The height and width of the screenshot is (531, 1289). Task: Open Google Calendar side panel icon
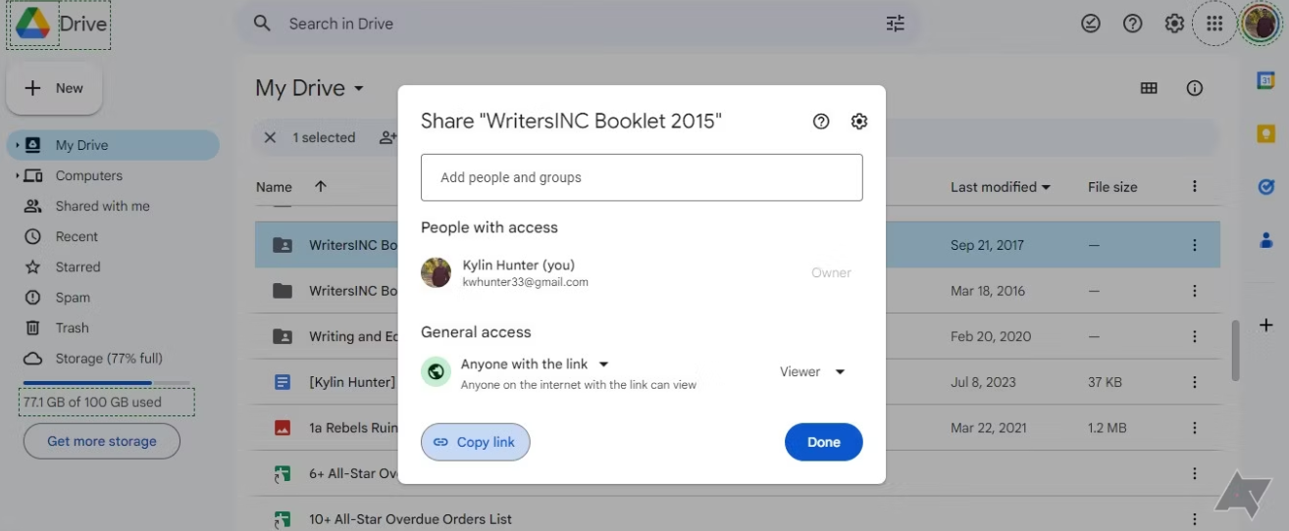(x=1265, y=81)
